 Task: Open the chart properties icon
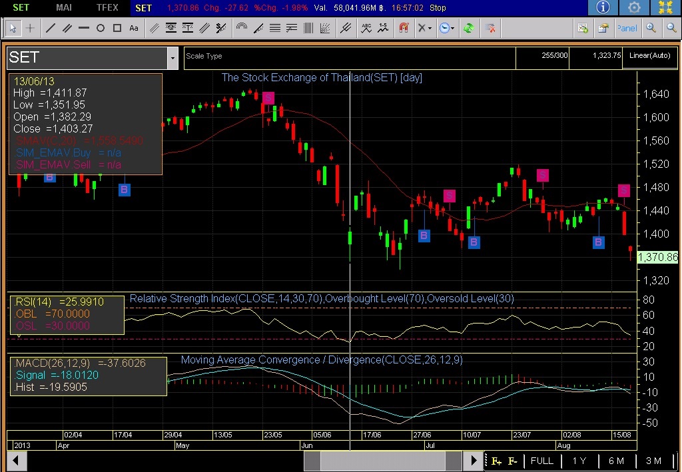pyautogui.click(x=603, y=28)
